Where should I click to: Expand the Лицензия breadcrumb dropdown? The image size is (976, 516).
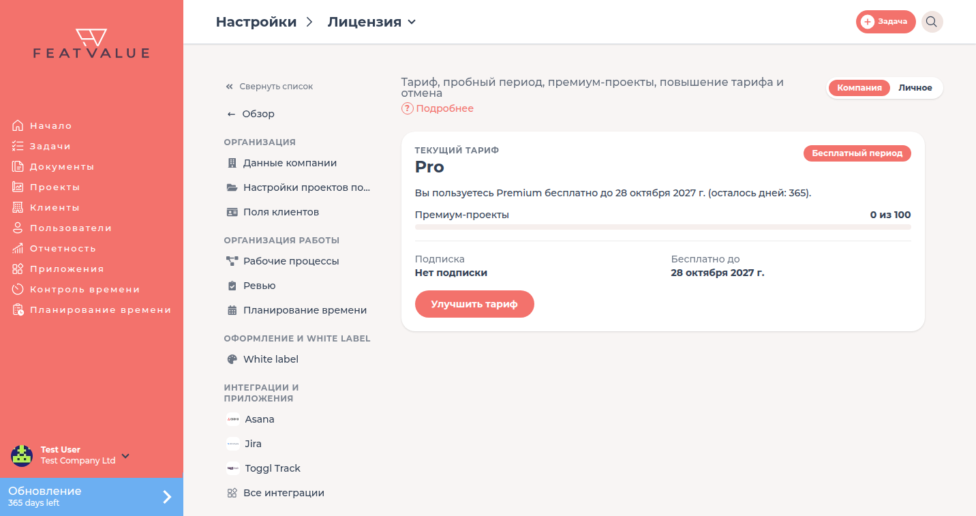(412, 22)
